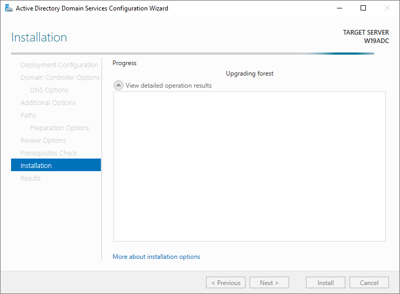Click the Next button
The height and width of the screenshot is (294, 400).
[x=269, y=282]
